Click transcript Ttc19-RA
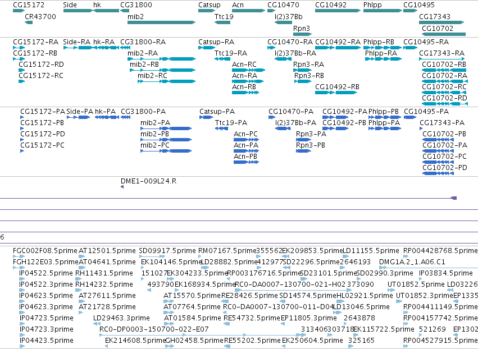The height and width of the screenshot is (349, 478). point(231,53)
